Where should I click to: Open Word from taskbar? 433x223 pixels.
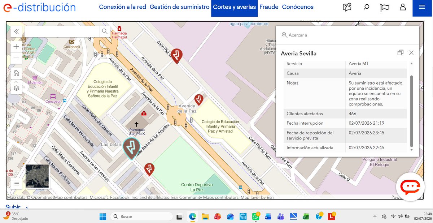click(x=268, y=216)
